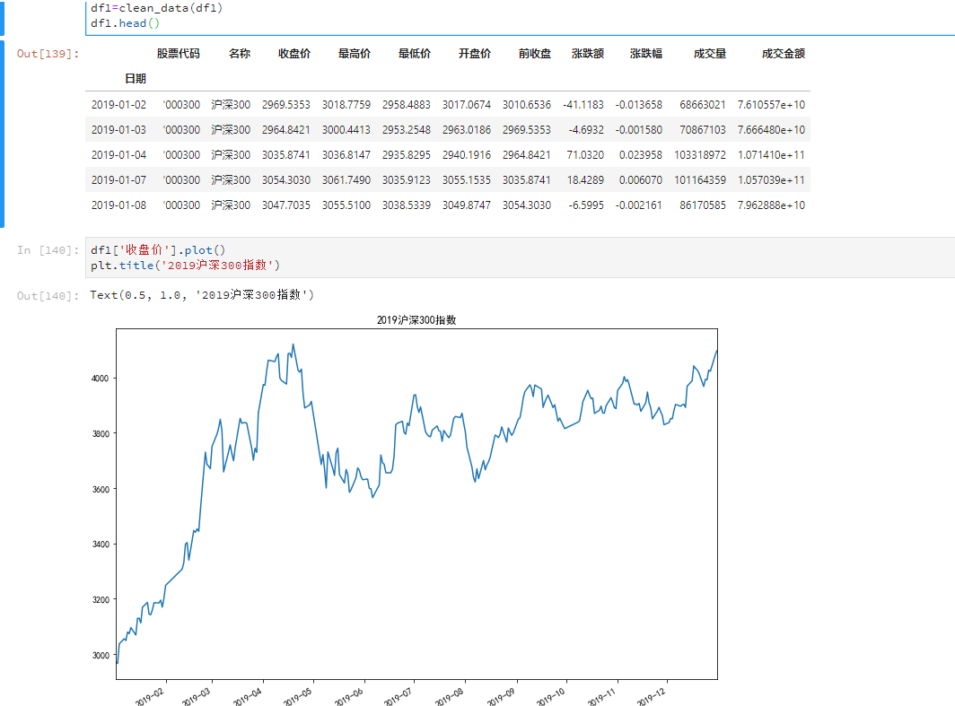This screenshot has width=955, height=706.
Task: Click the 涨跌额 column header
Action: click(588, 54)
